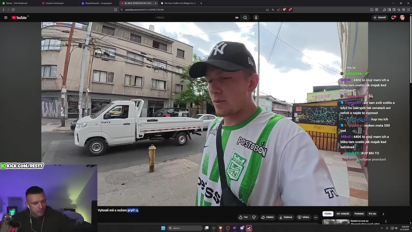This screenshot has width=412, height=232.
Task: Click the translate page icon in address bar
Action: click(x=273, y=10)
